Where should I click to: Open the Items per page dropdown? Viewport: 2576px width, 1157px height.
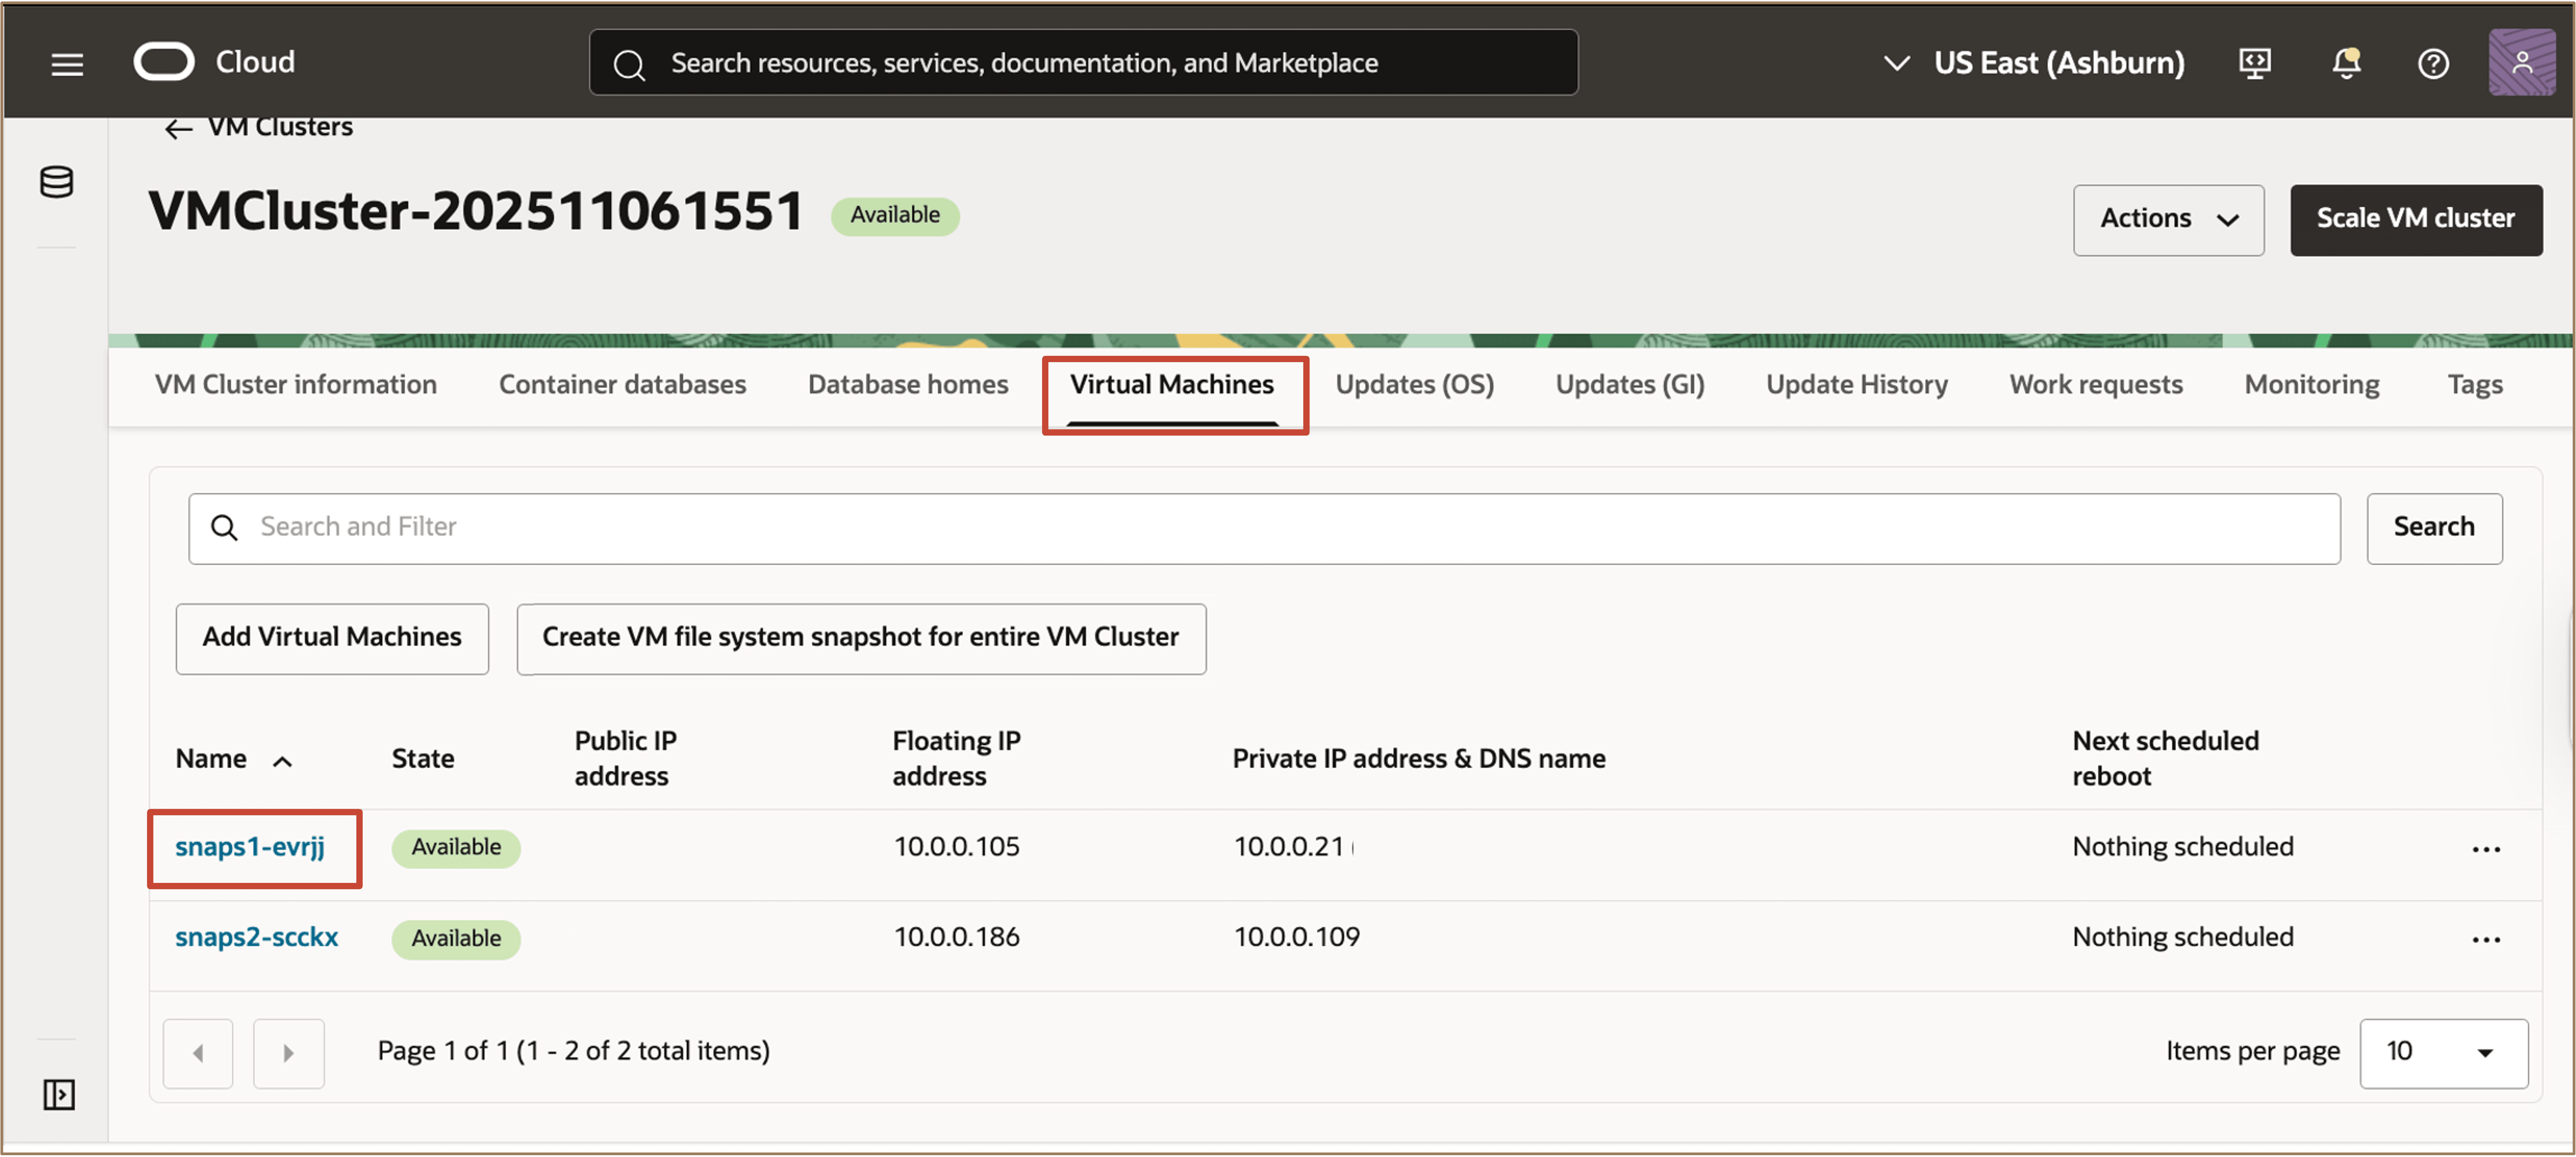[2444, 1051]
